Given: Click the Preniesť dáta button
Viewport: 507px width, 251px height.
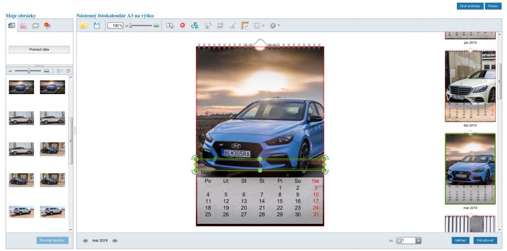Looking at the screenshot, I should point(39,50).
